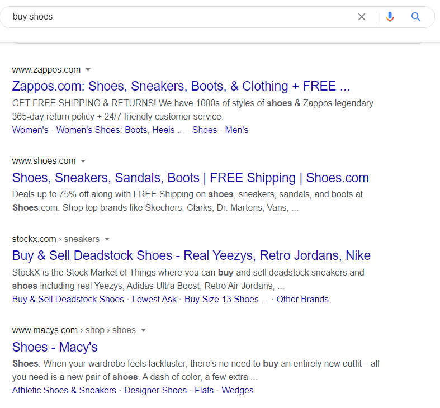
Task: Open the Shoes.com FREE Shipping result title
Action: (190, 178)
